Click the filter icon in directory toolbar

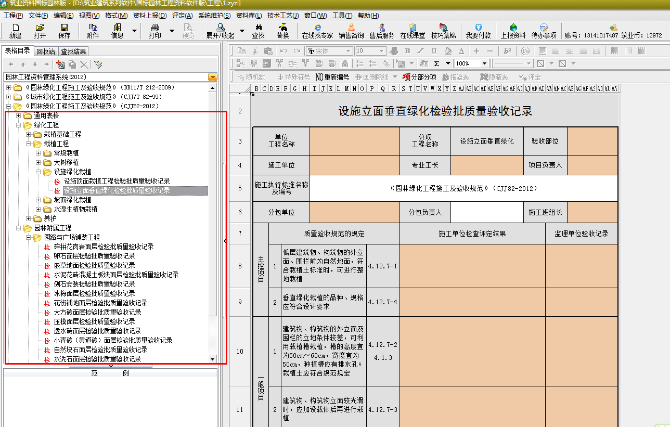[98, 64]
